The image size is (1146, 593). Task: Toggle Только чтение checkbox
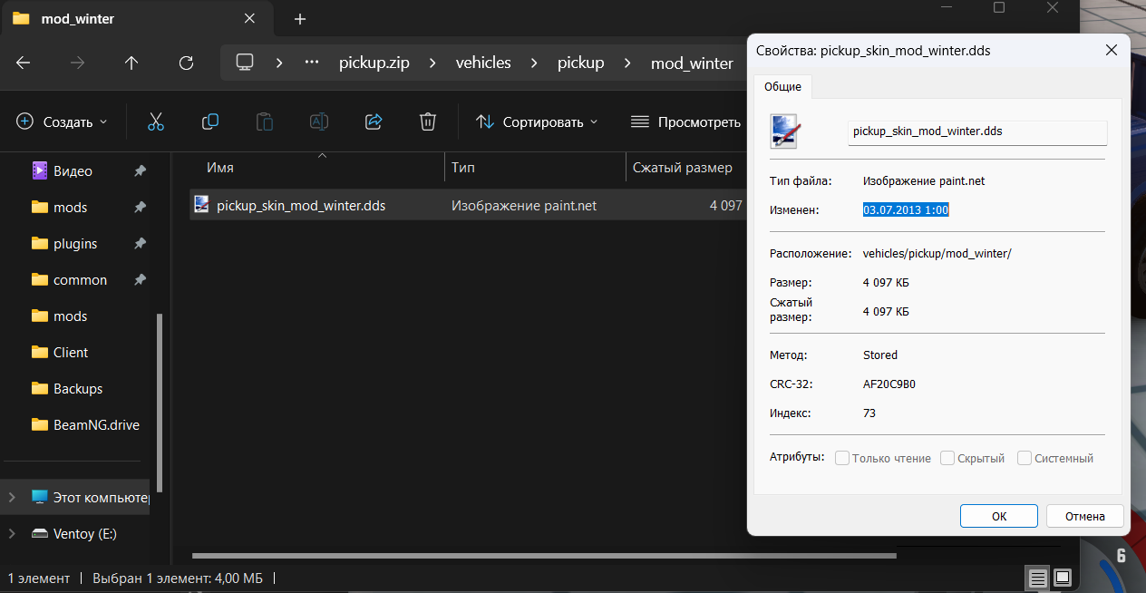(x=842, y=458)
